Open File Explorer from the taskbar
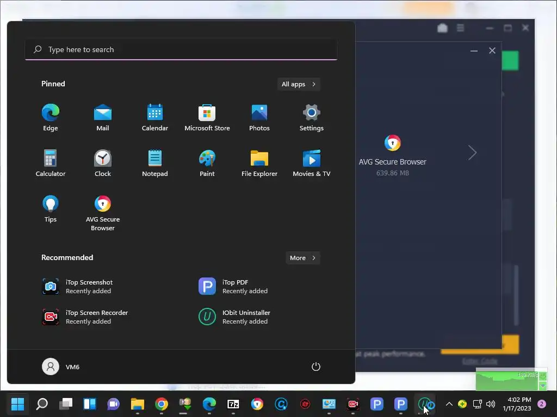Viewport: 557px width, 417px height. pos(138,403)
